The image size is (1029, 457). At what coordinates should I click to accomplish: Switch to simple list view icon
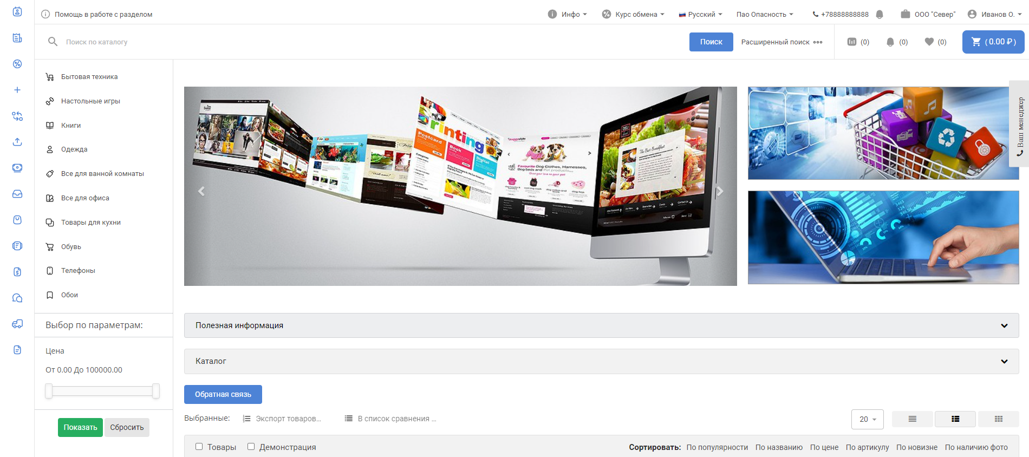point(912,419)
